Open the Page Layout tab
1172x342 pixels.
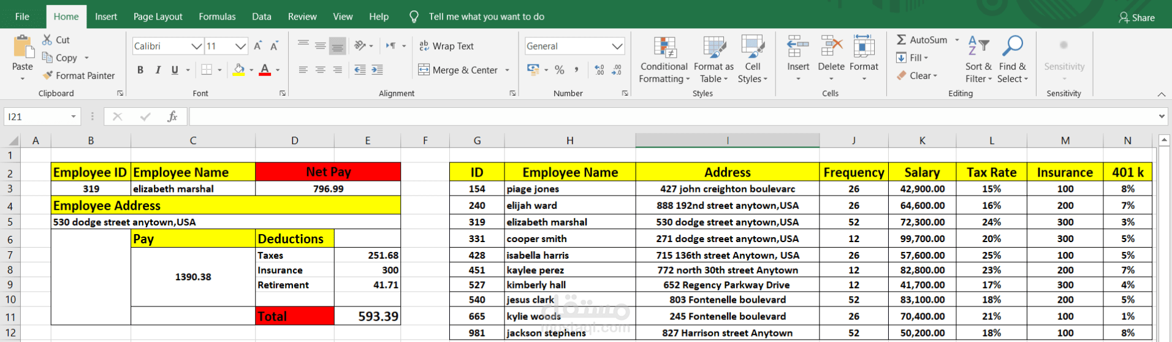tap(158, 17)
